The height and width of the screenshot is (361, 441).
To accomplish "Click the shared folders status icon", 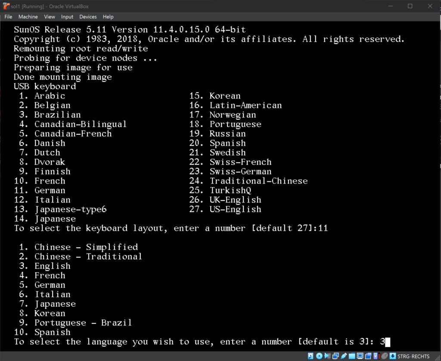I will pos(352,356).
